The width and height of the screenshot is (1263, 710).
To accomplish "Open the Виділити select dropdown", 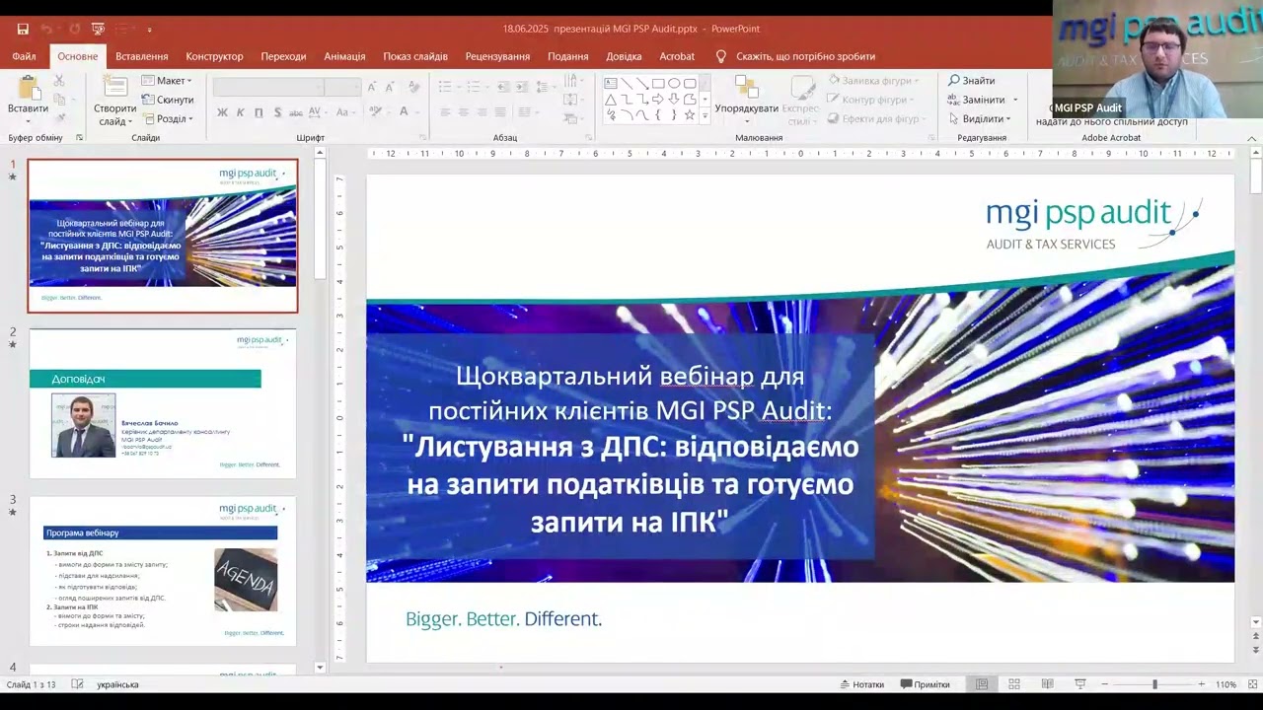I will 979,118.
